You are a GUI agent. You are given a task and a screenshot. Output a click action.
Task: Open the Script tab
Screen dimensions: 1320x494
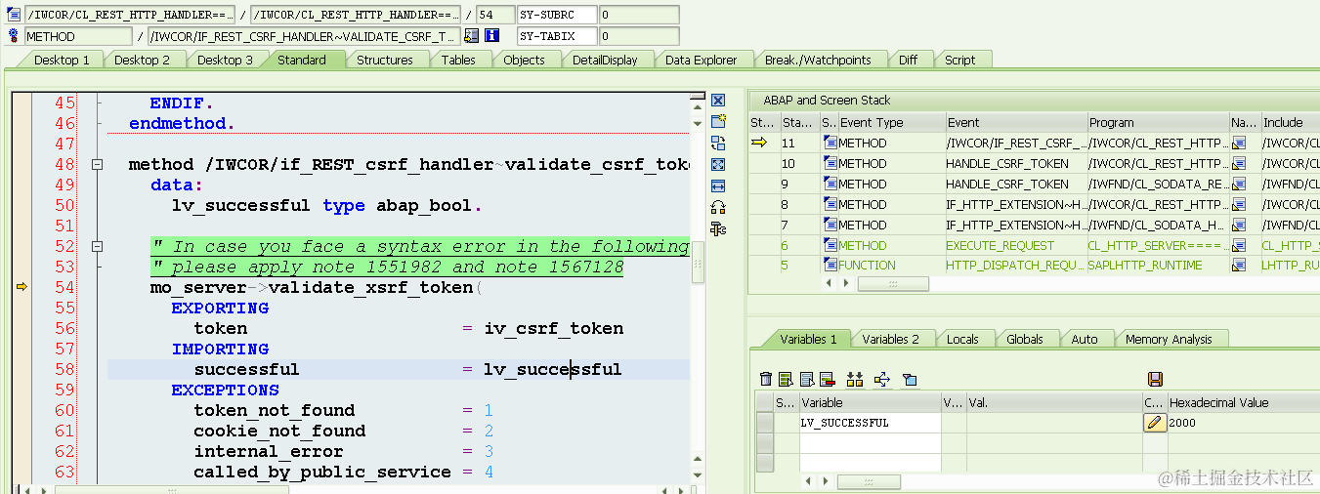point(959,60)
